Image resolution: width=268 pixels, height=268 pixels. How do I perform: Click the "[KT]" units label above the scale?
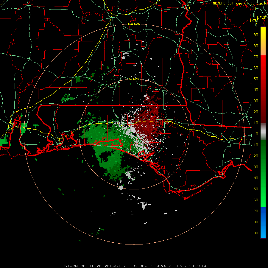point(254,21)
